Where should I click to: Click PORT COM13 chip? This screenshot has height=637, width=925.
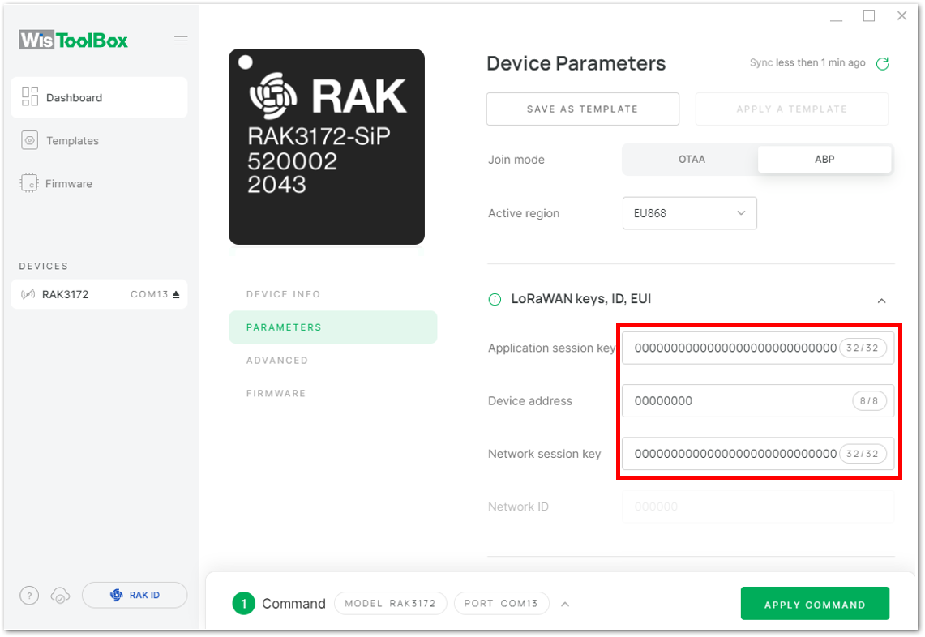(x=502, y=604)
